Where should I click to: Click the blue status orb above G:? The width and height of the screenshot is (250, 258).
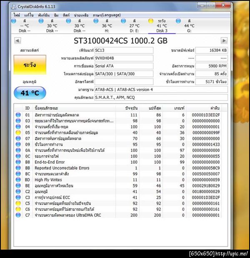pos(178,21)
